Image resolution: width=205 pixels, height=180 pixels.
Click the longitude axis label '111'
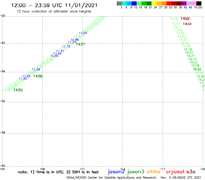tap(82, 169)
